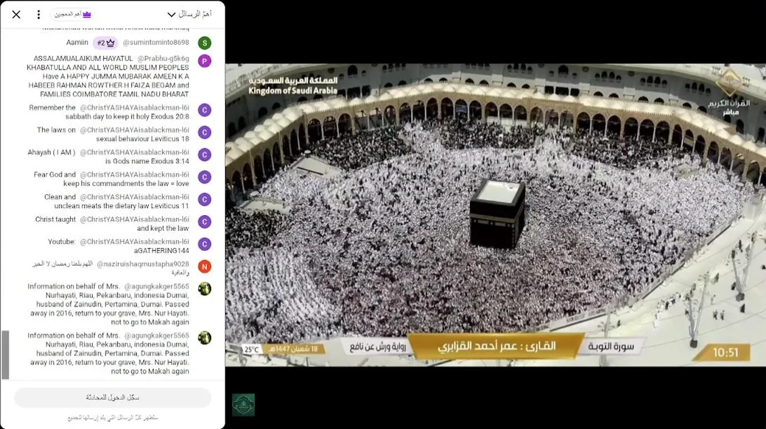The height and width of the screenshot is (429, 766).
Task: Open username @Prabhu-g5k6g
Action: pos(163,58)
